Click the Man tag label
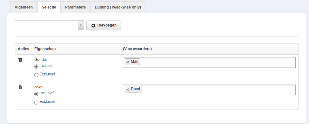 [x=135, y=62]
